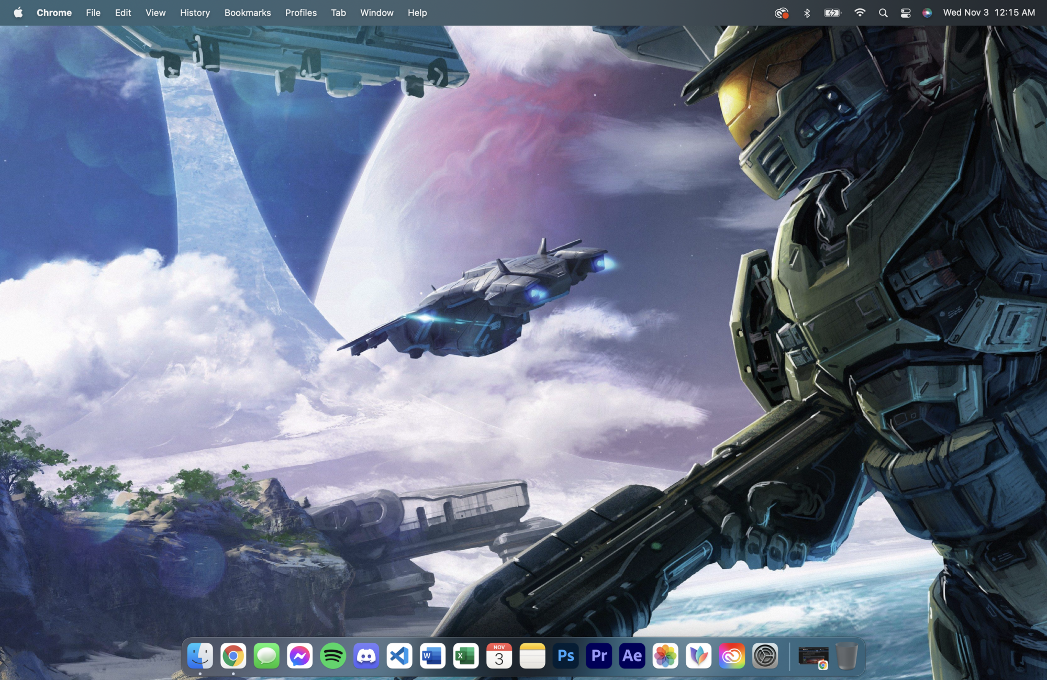Activate Siri from menu bar
Viewport: 1047px width, 680px height.
[927, 13]
